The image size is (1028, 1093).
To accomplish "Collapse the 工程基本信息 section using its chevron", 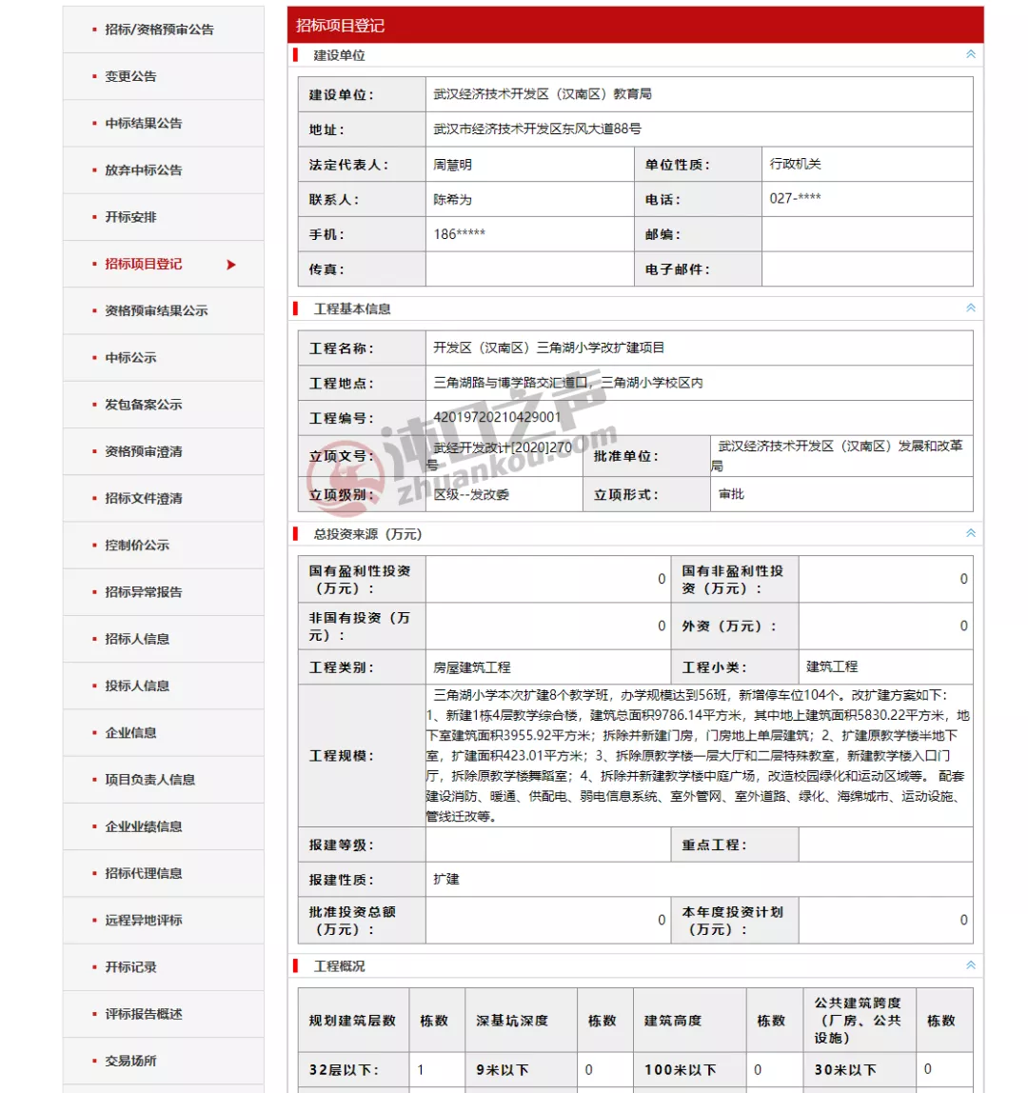I will click(x=970, y=308).
